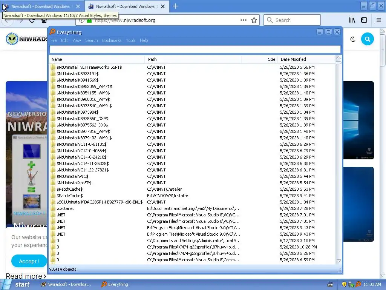Click scroll down arrow in Everything results
386x290 pixels.
pos(339,261)
